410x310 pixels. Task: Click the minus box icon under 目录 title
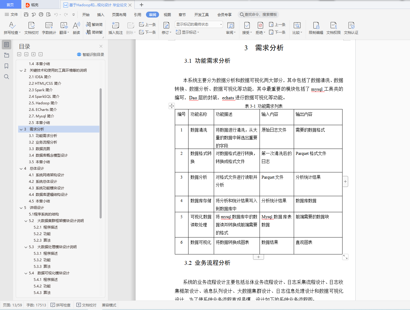41,54
